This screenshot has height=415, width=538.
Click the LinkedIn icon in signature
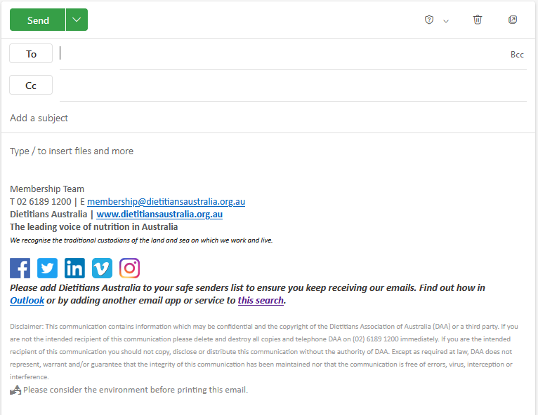click(74, 268)
